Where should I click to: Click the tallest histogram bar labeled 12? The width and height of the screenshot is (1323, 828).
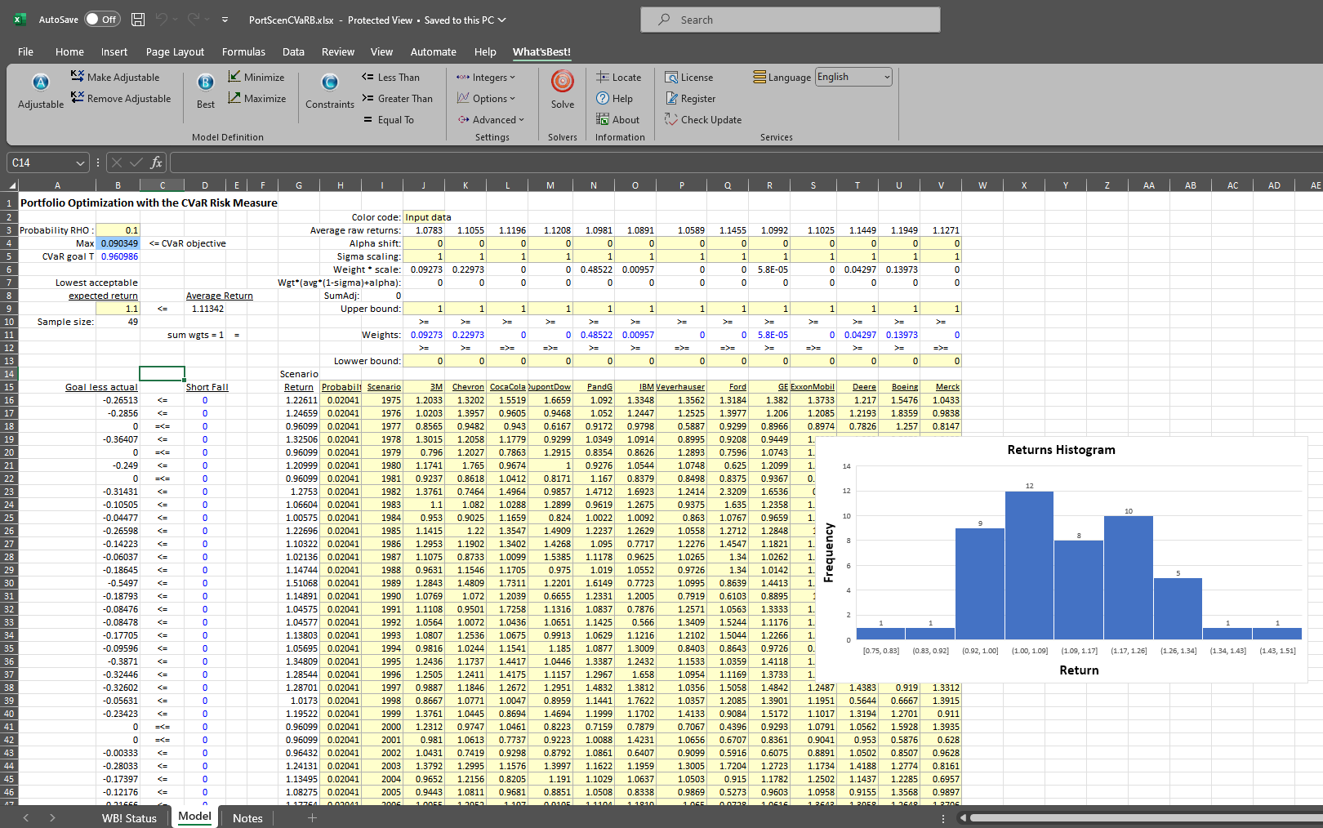coord(1029,565)
